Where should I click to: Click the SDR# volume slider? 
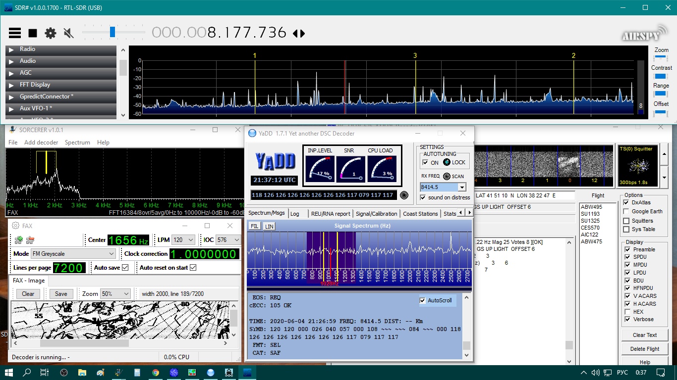tap(113, 32)
